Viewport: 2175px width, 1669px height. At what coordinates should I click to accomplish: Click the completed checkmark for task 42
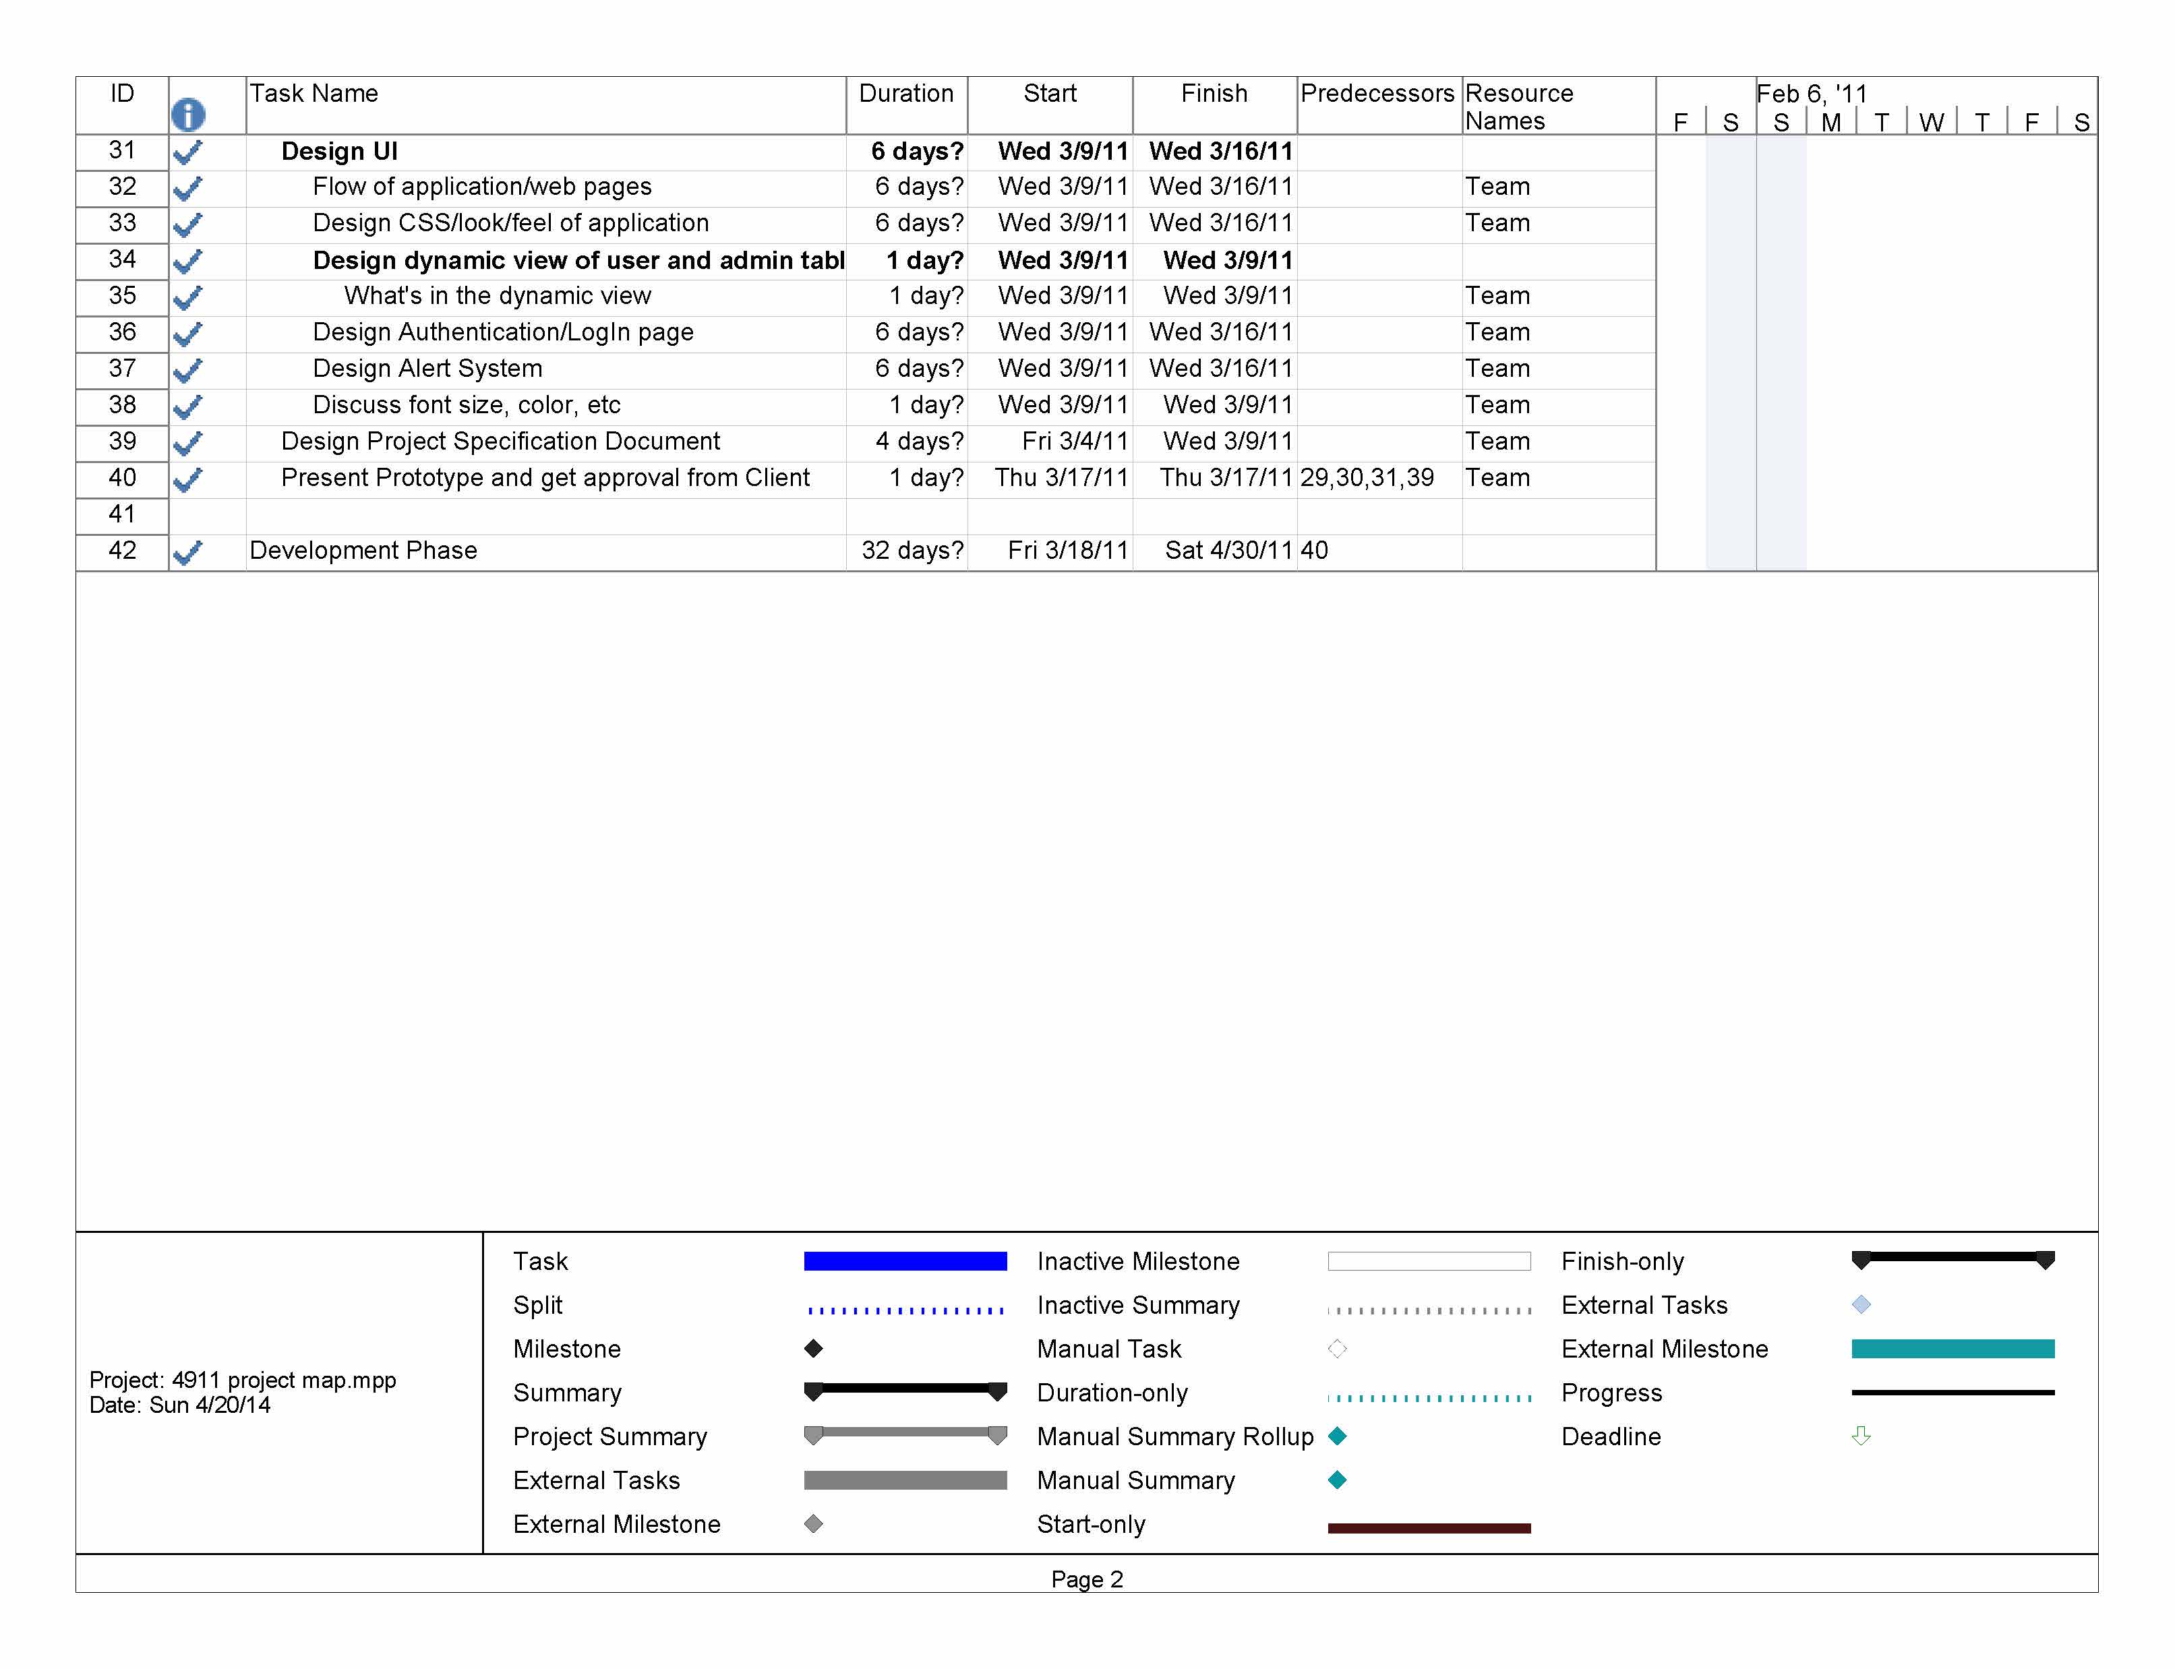coord(187,553)
